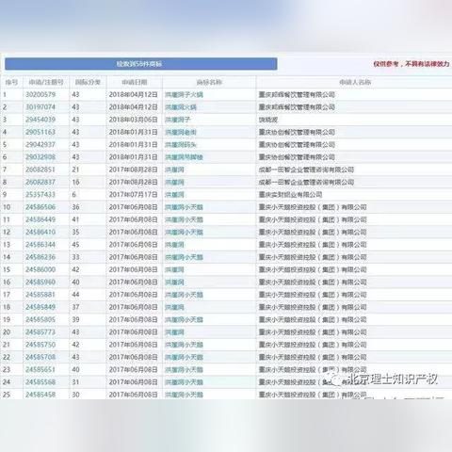Open registration number 24585849 in row 18
This screenshot has height=452, width=452.
[40, 307]
